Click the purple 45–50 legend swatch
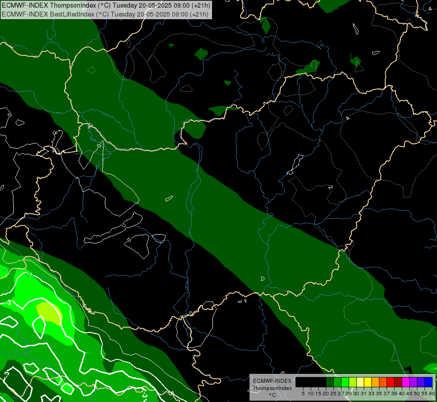Viewport: 437px width, 402px height. point(414,382)
